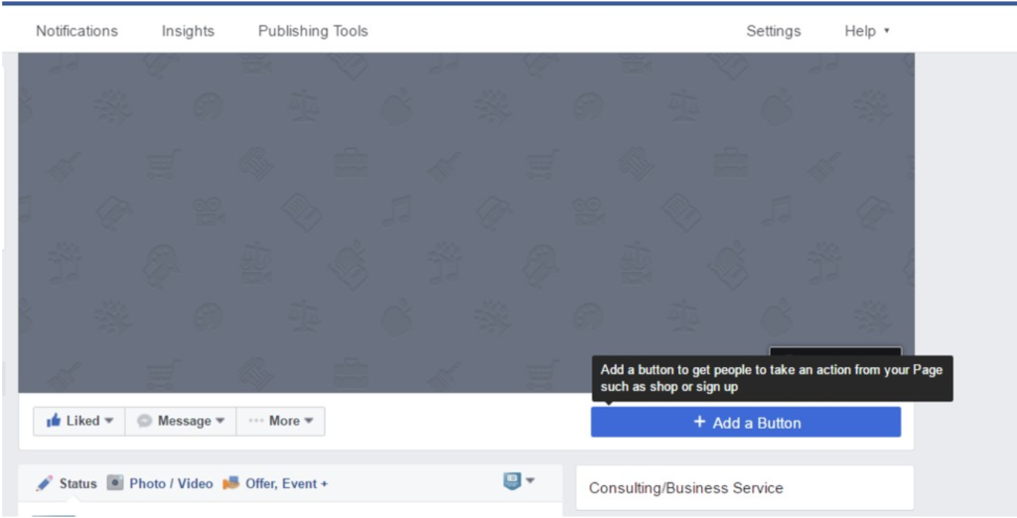Switch to the Insights tab
The image size is (1017, 518).
[188, 31]
